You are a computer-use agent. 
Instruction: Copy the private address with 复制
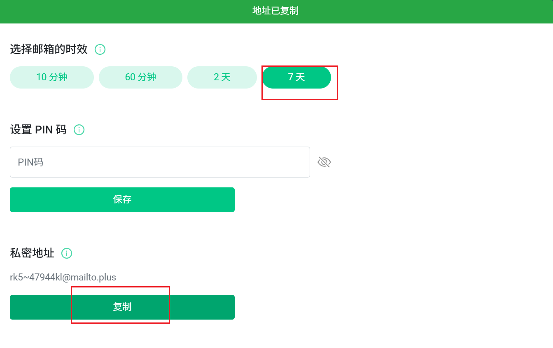[122, 307]
